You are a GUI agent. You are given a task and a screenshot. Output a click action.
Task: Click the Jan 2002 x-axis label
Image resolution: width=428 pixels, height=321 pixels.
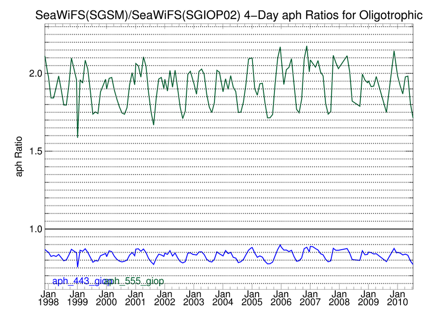(165, 298)
